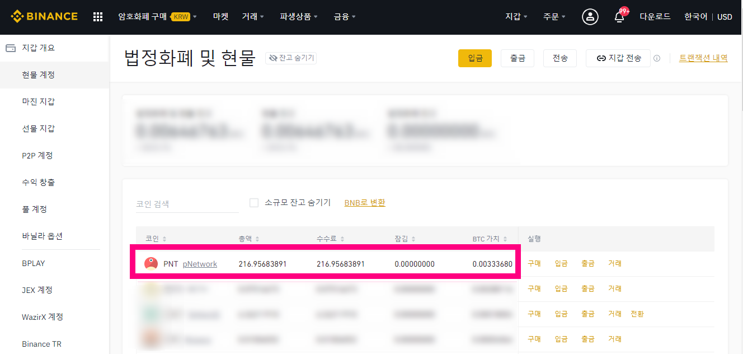Toggle 잔고 숨기기 balance visibility

(291, 58)
